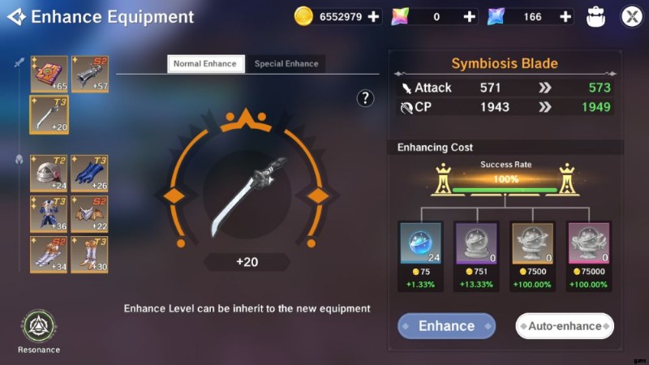Pick the +57 S2 gauntlet weapon slot

[x=90, y=74]
